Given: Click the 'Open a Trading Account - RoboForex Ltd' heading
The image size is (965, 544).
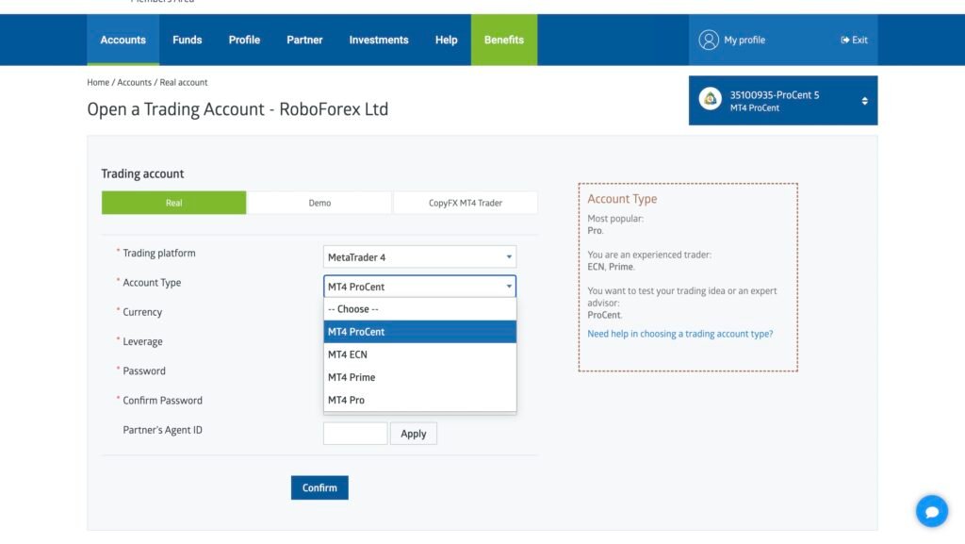Looking at the screenshot, I should 237,109.
